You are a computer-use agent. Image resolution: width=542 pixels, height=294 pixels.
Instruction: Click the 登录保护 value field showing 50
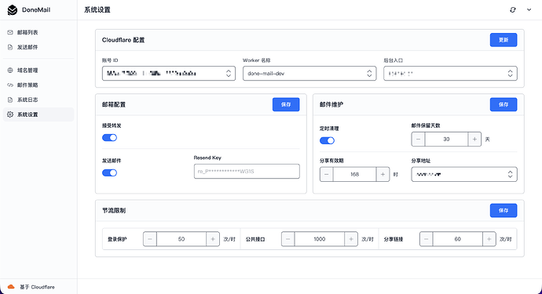point(181,239)
